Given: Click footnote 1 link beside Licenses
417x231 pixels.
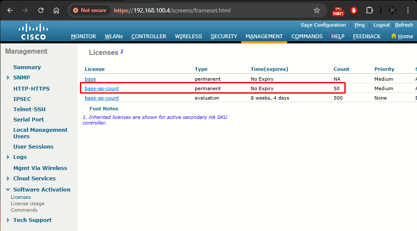Looking at the screenshot, I should 122,51.
